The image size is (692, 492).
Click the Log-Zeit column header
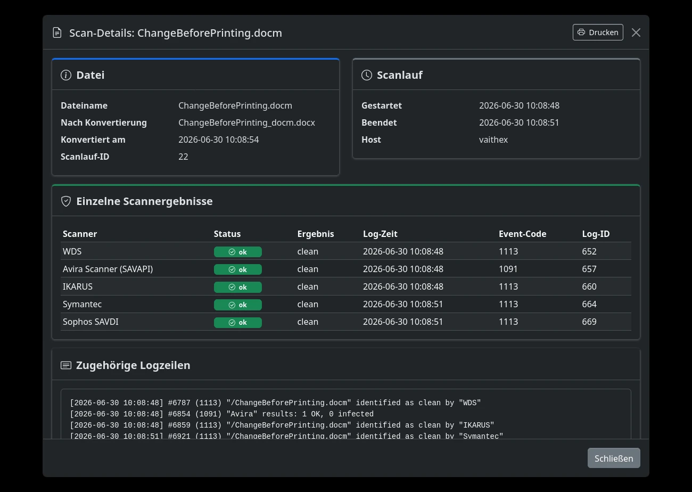coord(380,234)
